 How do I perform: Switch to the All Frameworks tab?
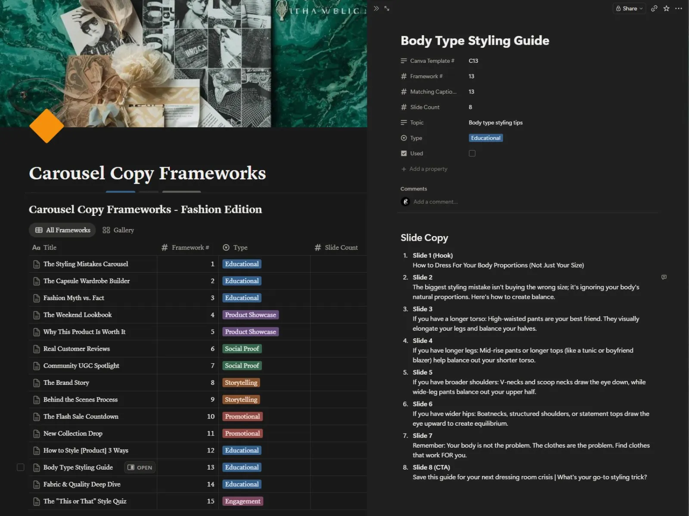click(62, 230)
